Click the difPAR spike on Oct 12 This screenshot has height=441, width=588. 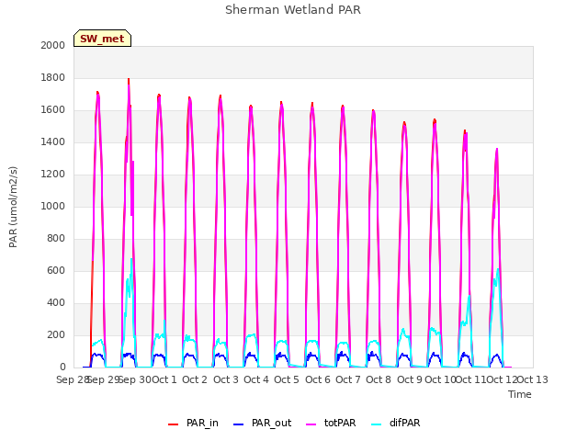(x=498, y=269)
